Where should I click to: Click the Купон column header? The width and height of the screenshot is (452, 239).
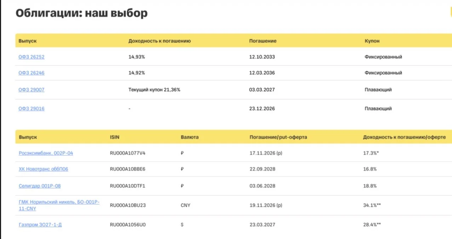(x=372, y=41)
